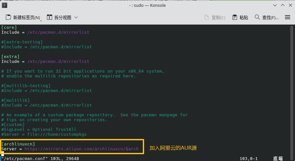Click the Split View (拆分视图) button

[59, 17]
